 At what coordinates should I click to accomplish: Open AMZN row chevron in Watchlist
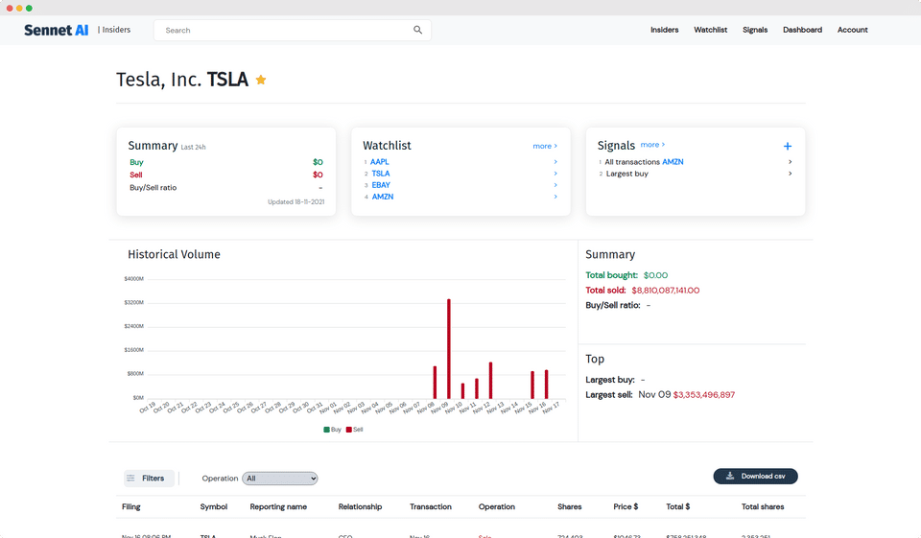click(x=555, y=197)
